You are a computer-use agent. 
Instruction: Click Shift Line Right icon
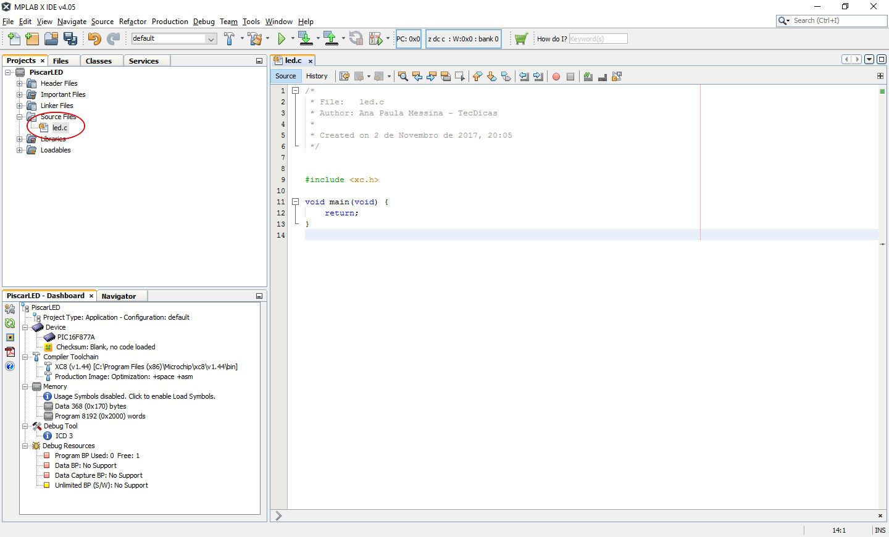pyautogui.click(x=538, y=77)
